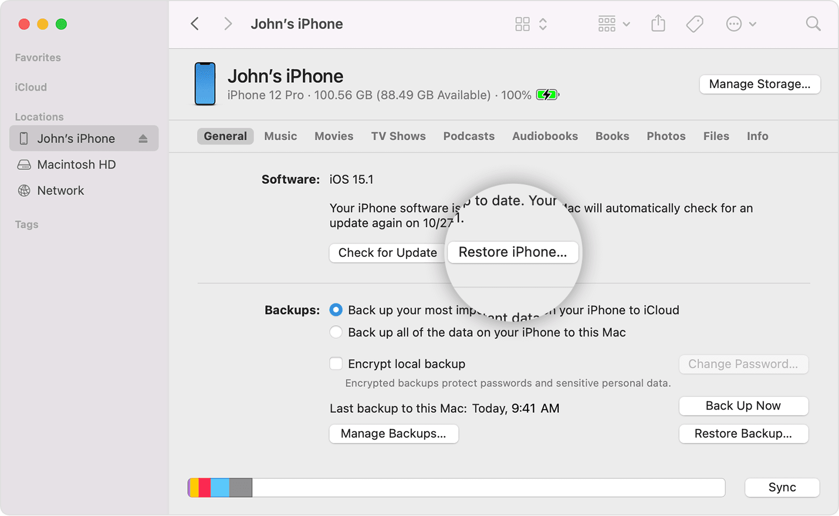Select backing up important data to iCloud
Viewport: 839px width, 516px height.
[x=336, y=310]
